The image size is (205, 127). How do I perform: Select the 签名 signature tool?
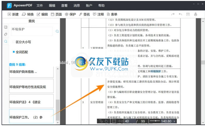(84, 14)
